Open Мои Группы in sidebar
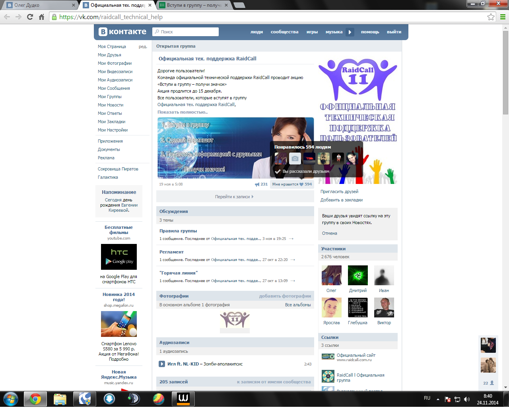 110,97
